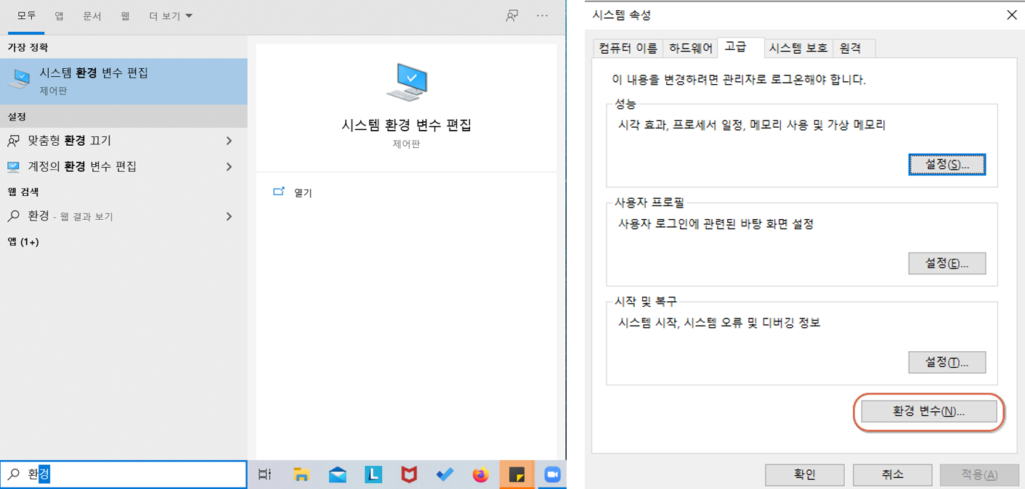
Task: Open the Mail app on taskbar
Action: [337, 474]
